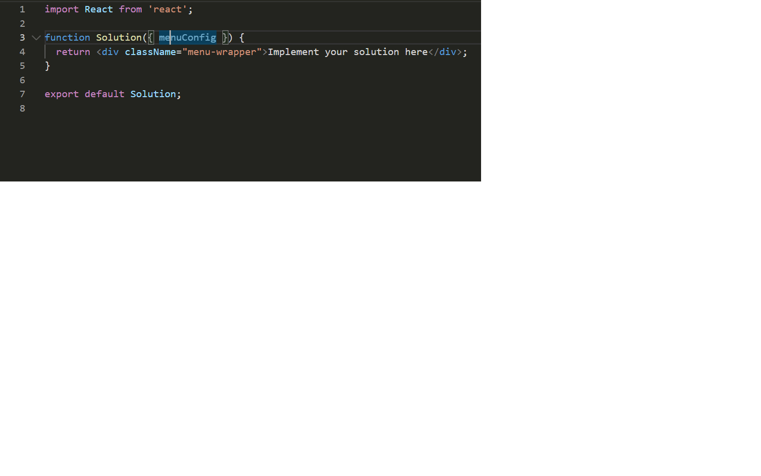Collapse the Solution function fold arrow

point(35,37)
